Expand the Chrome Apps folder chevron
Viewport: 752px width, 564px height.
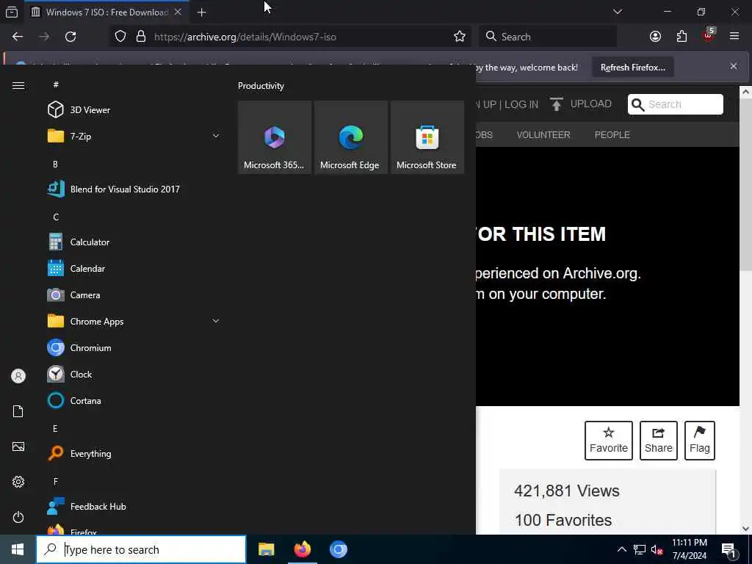[x=216, y=321]
